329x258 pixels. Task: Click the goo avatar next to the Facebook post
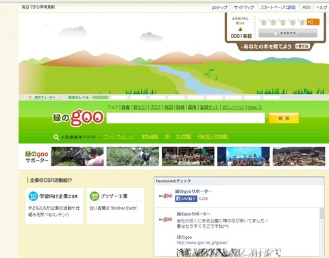tap(165, 220)
